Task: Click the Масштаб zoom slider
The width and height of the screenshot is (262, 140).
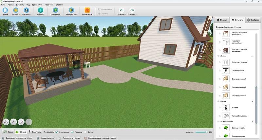Action: tap(201, 132)
